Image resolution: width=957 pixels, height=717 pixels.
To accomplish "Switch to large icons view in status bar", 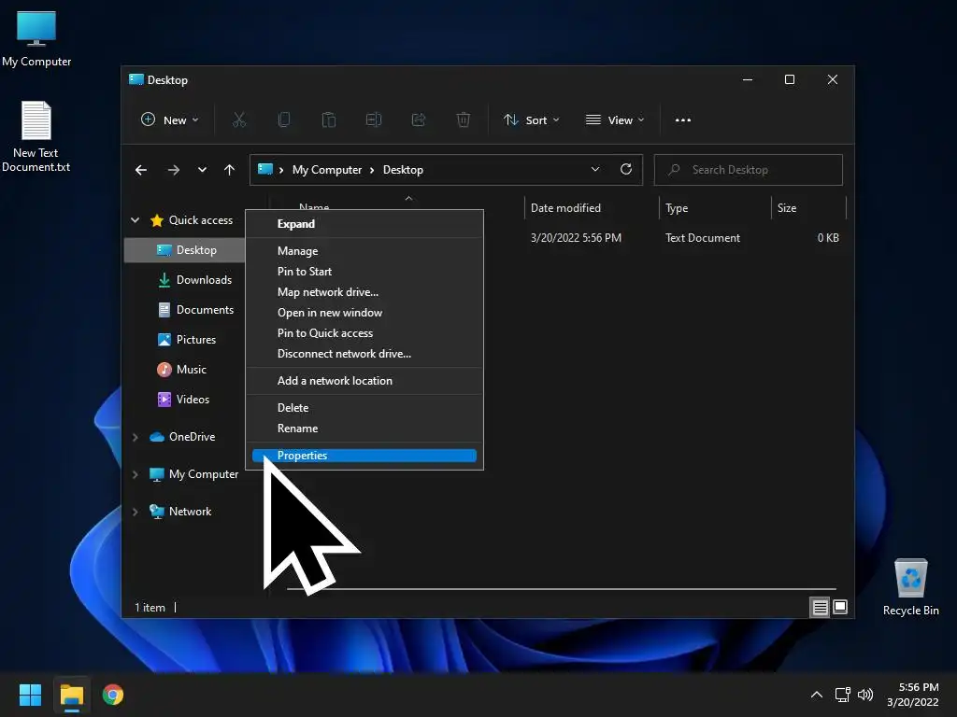I will click(840, 607).
